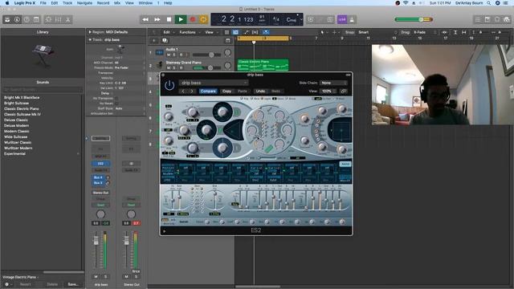Open Quick Help button in toolbar
This screenshot has width=514, height=289.
27,19
